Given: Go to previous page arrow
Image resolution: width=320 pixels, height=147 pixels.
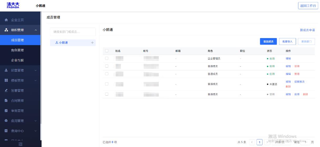Looking at the screenshot, I should pos(252,142).
